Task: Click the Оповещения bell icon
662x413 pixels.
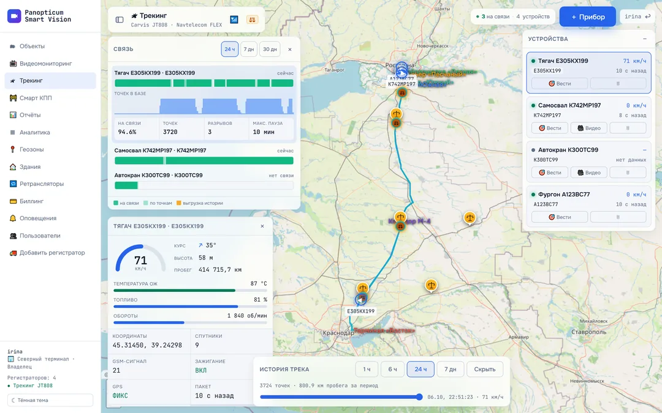Action: tap(13, 218)
